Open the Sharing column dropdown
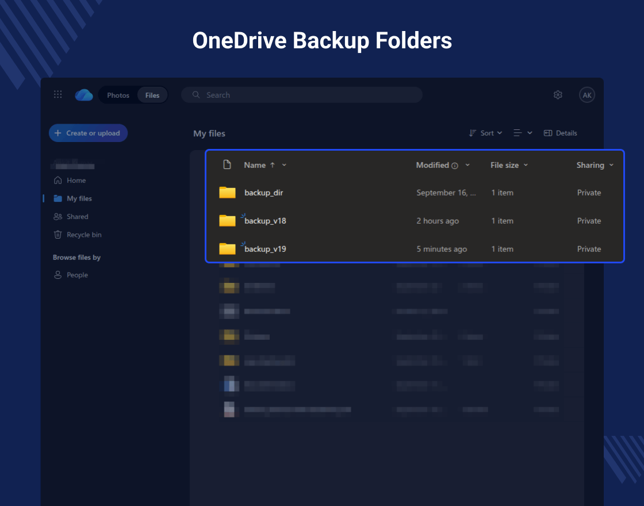 click(595, 165)
